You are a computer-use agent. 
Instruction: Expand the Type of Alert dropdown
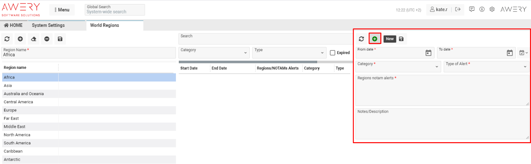[x=486, y=66]
